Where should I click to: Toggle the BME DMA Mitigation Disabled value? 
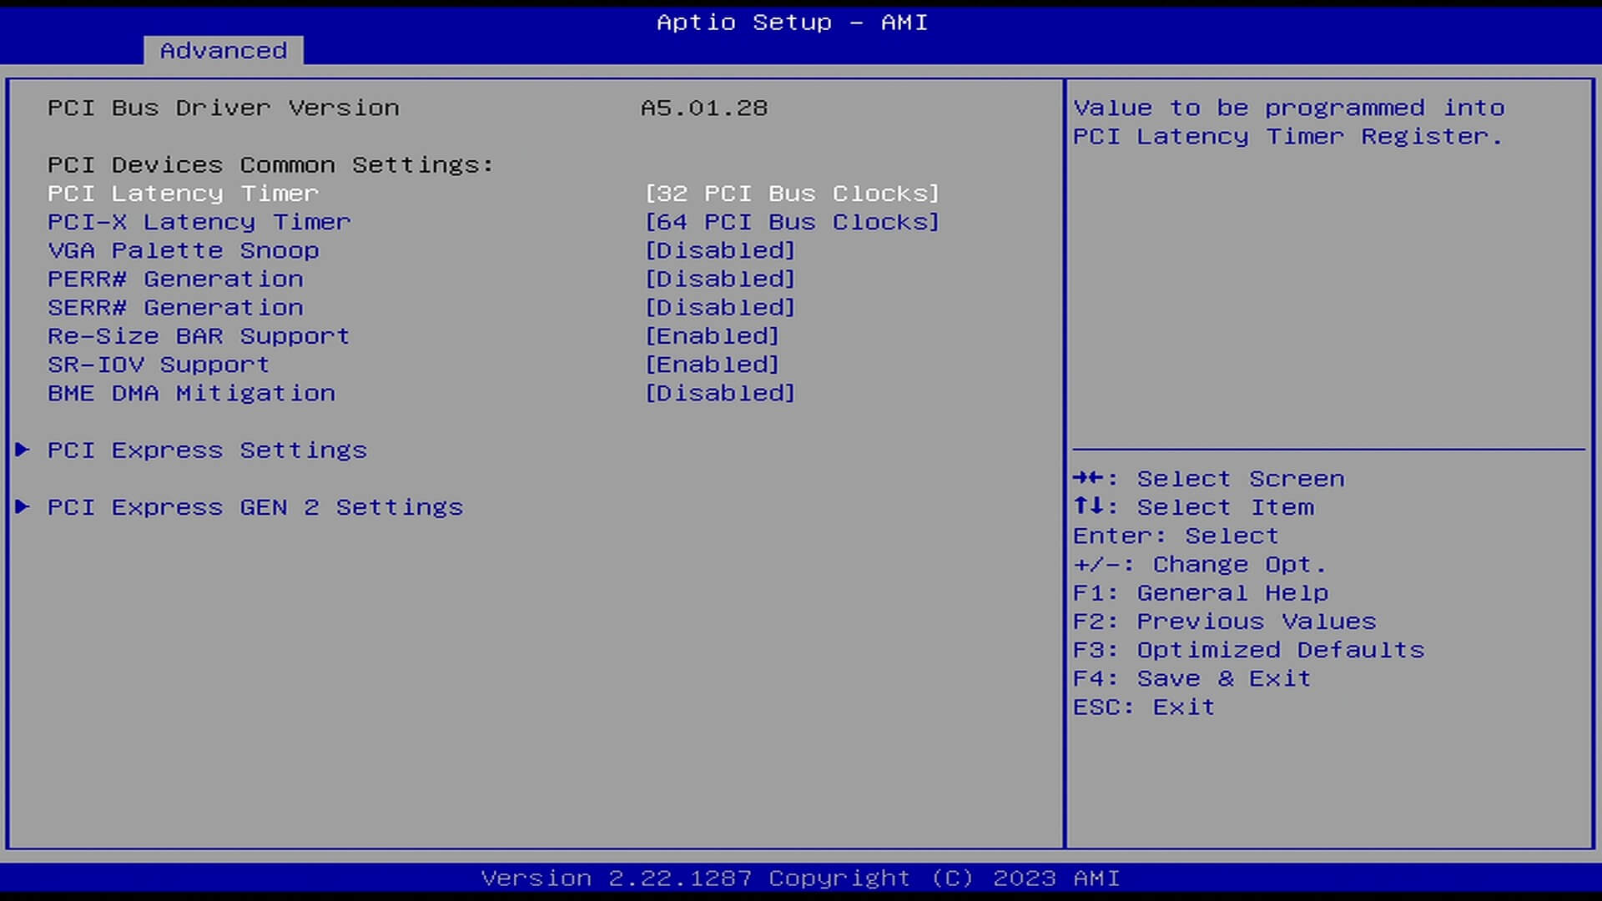(720, 393)
